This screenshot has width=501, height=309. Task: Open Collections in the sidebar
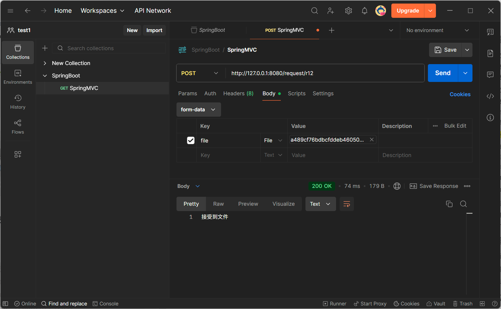click(18, 52)
